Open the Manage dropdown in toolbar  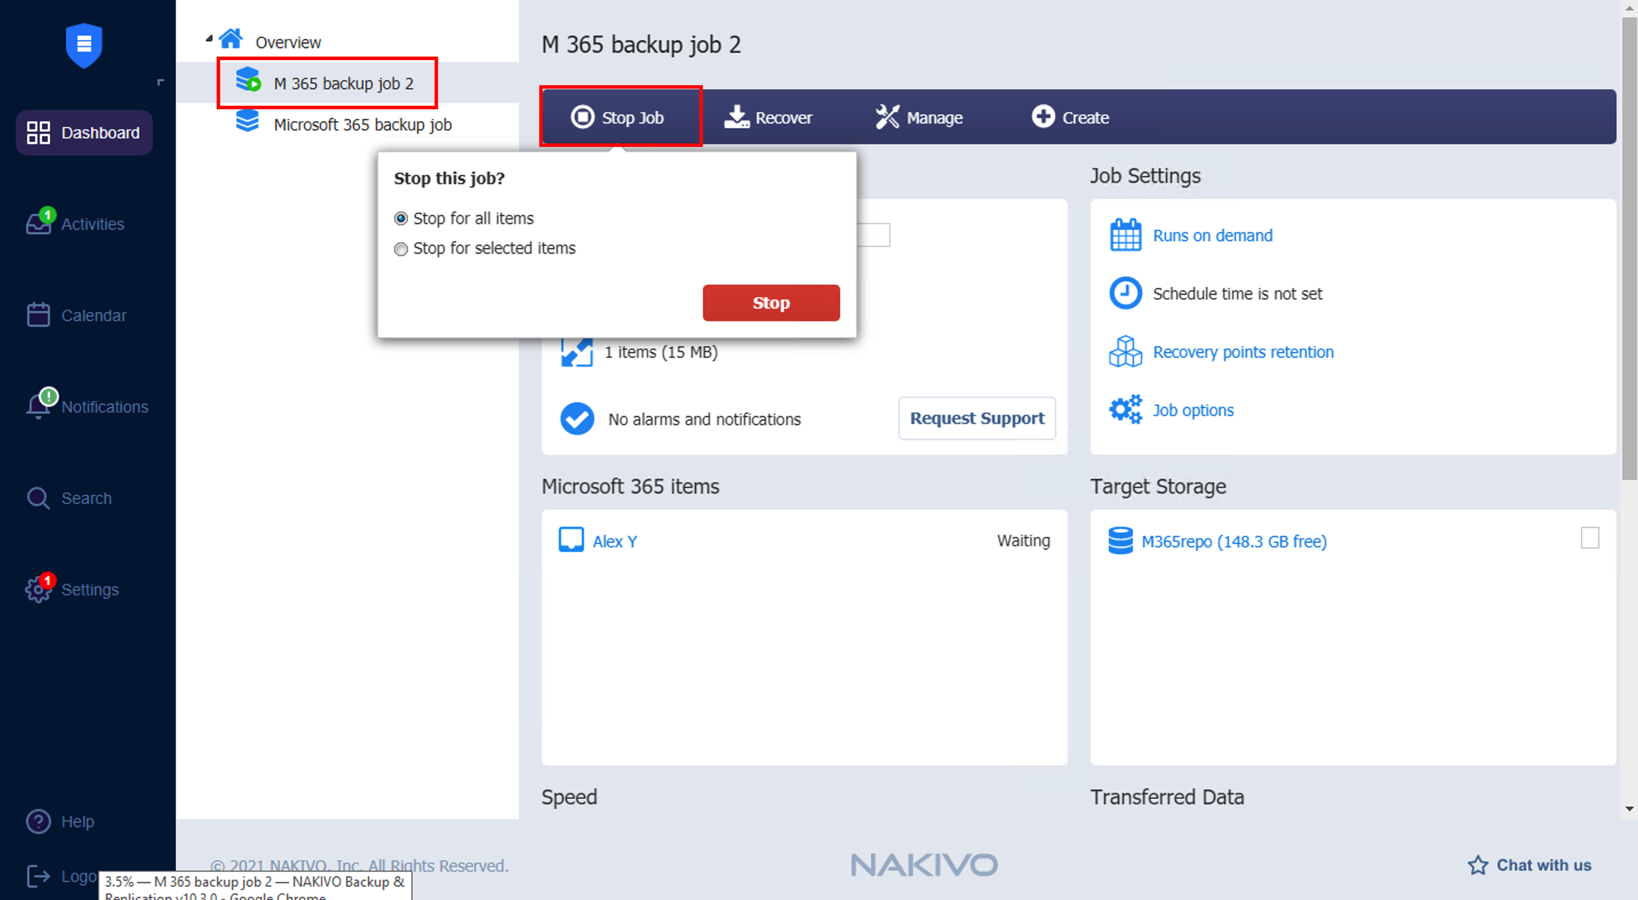point(919,118)
